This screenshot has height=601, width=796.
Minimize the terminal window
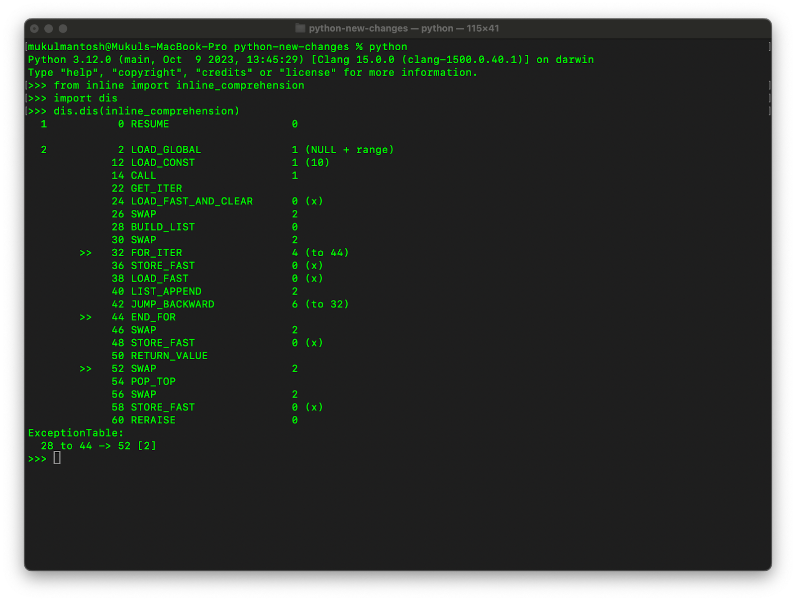click(49, 29)
